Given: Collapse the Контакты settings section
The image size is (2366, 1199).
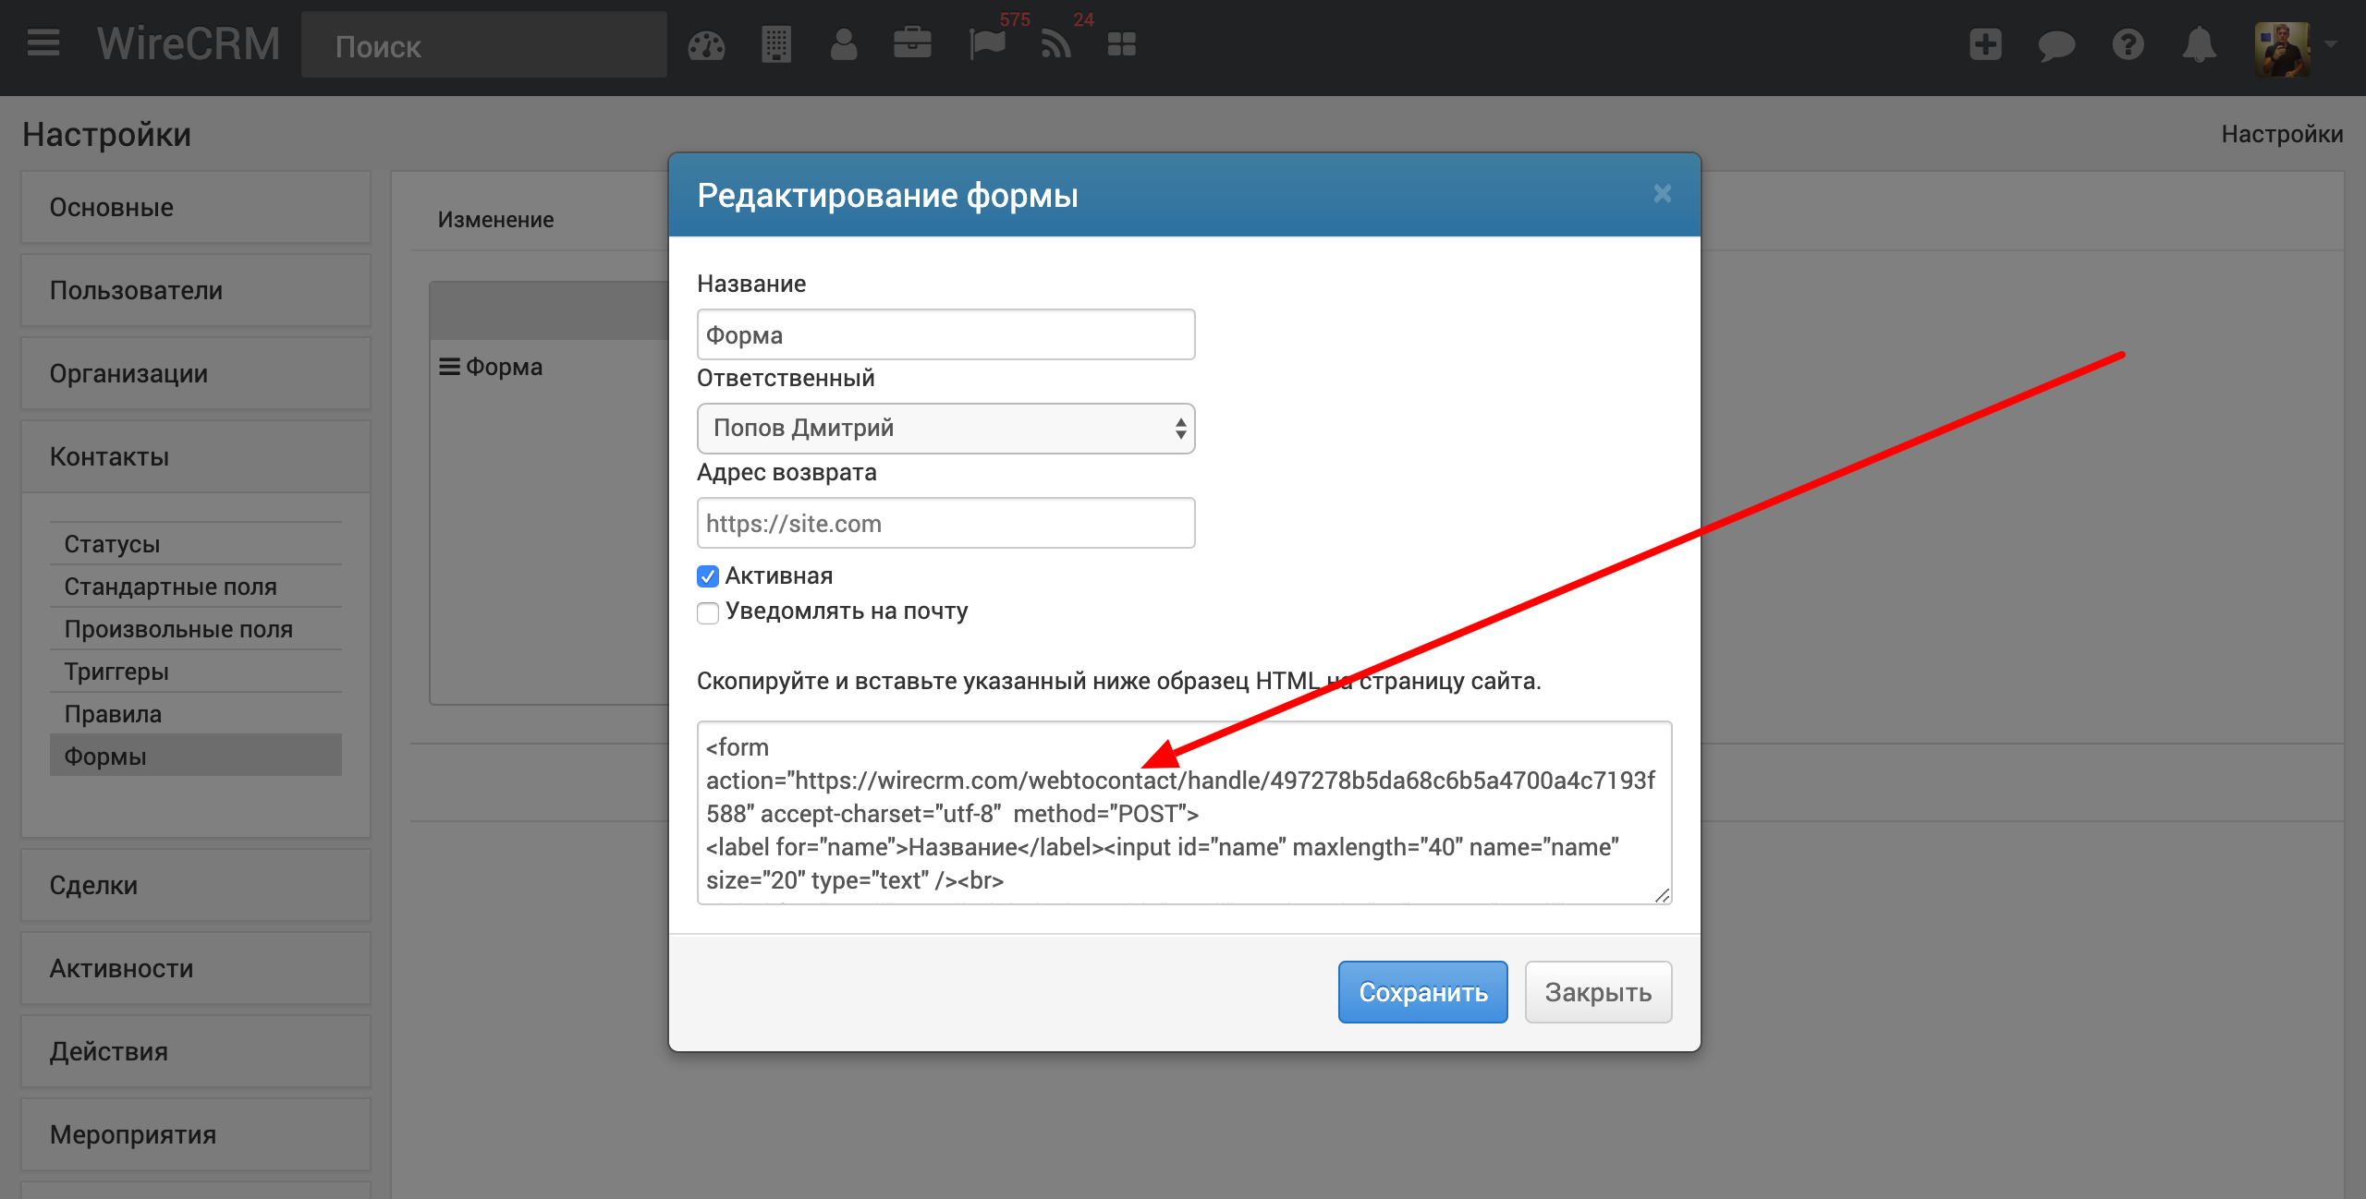Looking at the screenshot, I should [x=196, y=456].
